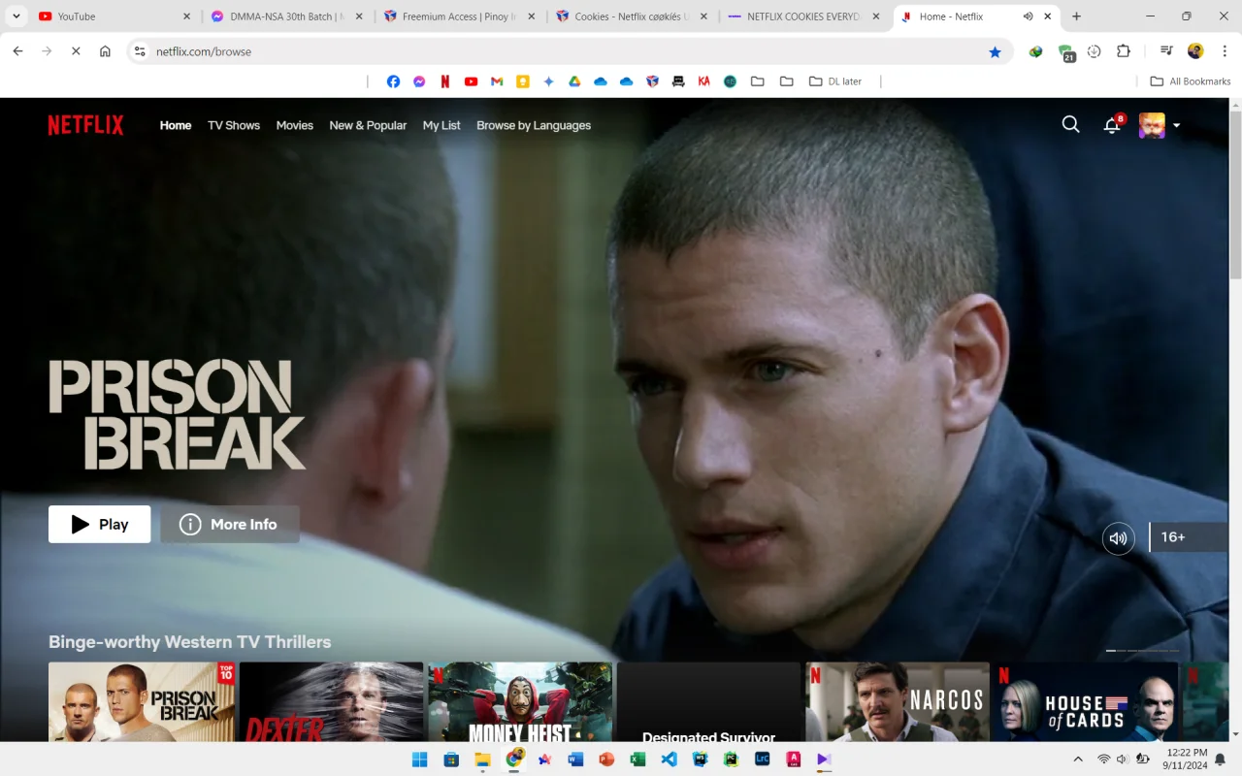Open the tab search dropdown
1242x776 pixels.
pyautogui.click(x=16, y=16)
